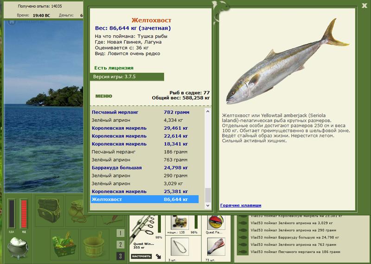Image resolution: width=371 pixels, height=264 pixels.
Task: Switch to tackle slot 3
Action: pyautogui.click(x=121, y=256)
